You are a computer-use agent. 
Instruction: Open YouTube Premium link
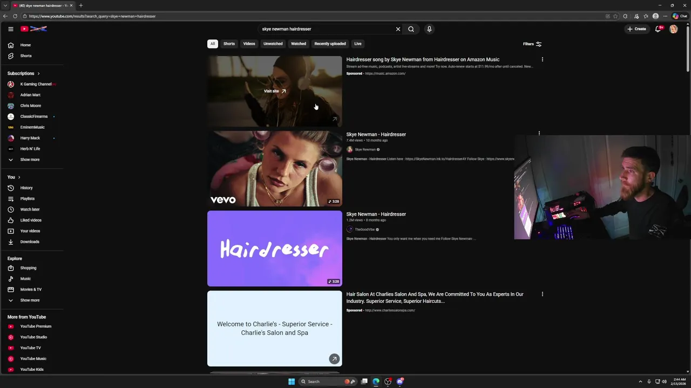click(x=32, y=327)
